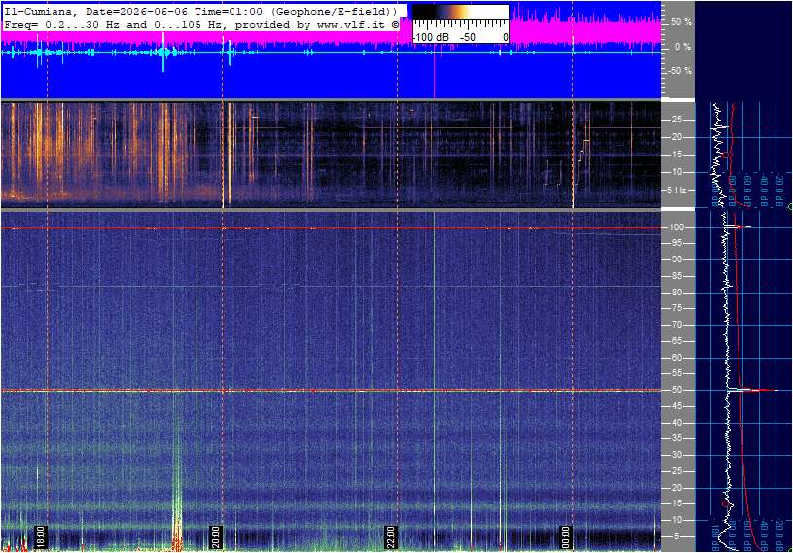Click the '-50 %' amplitude axis label
Screen dimensions: 793x553
pyautogui.click(x=680, y=71)
